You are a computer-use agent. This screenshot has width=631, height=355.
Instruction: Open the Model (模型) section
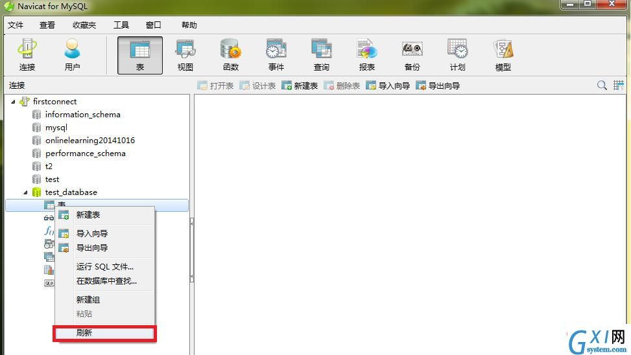(503, 56)
